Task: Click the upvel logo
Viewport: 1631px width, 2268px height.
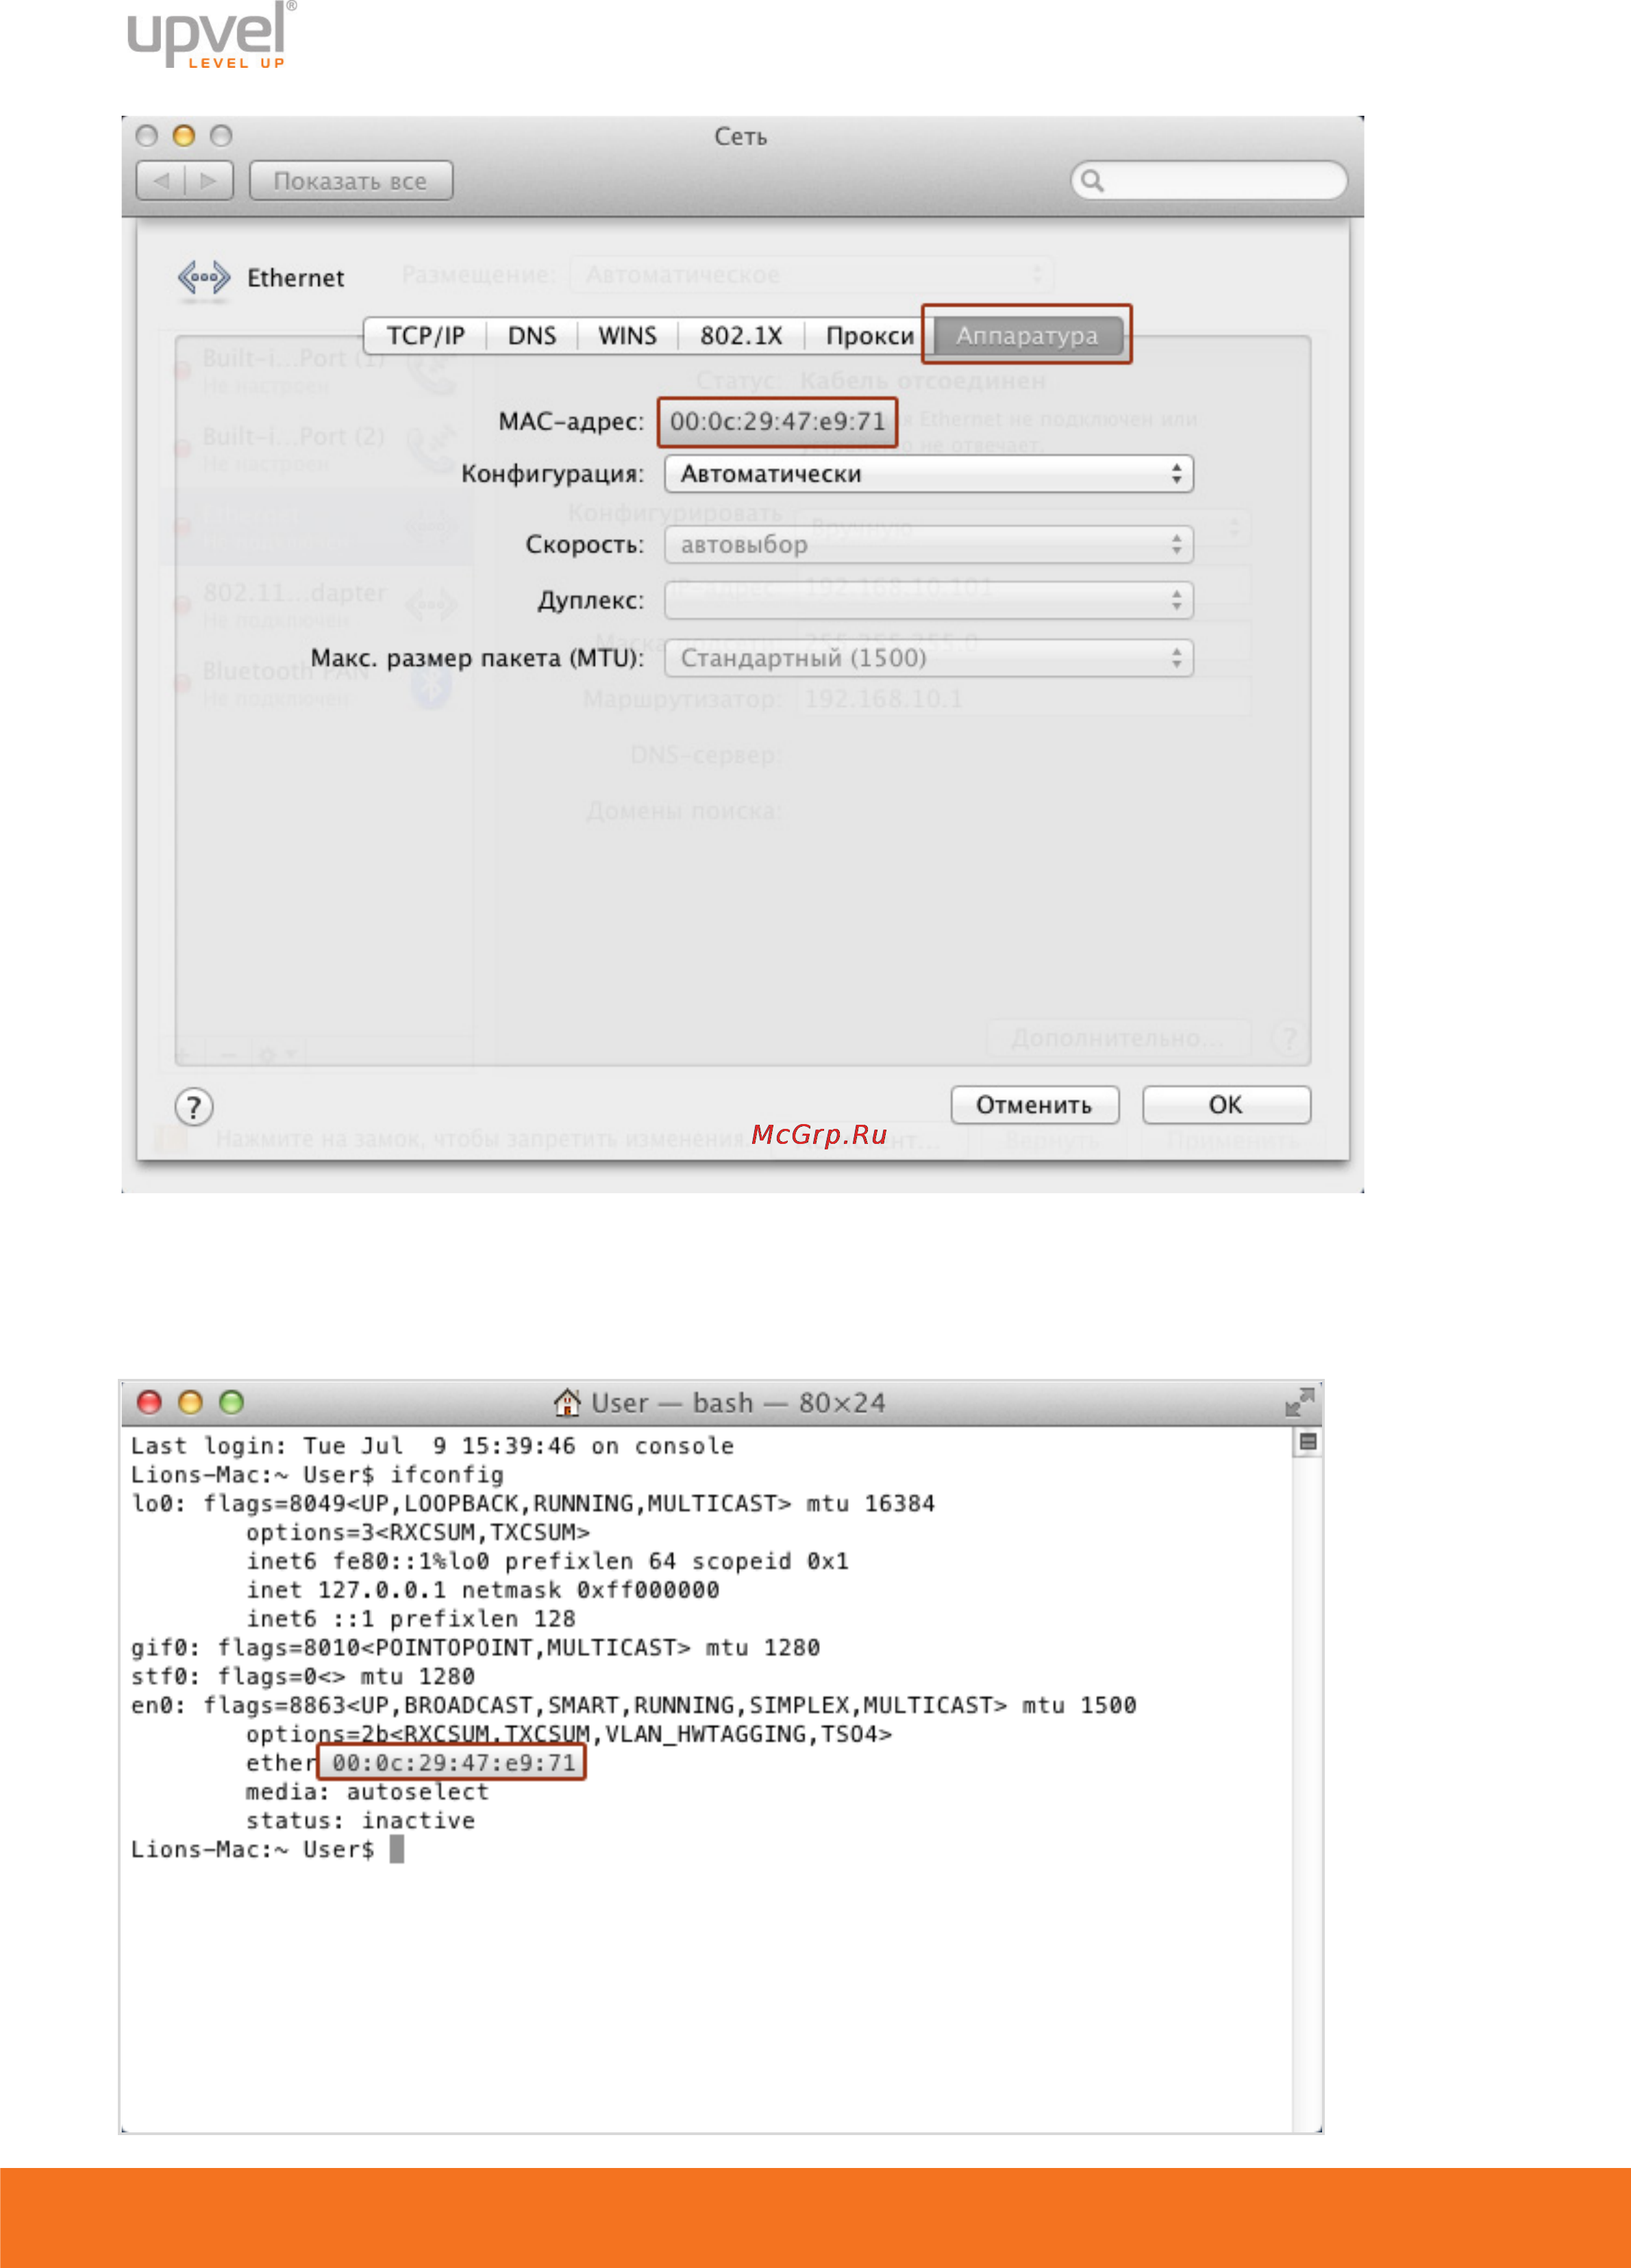Action: [x=212, y=35]
